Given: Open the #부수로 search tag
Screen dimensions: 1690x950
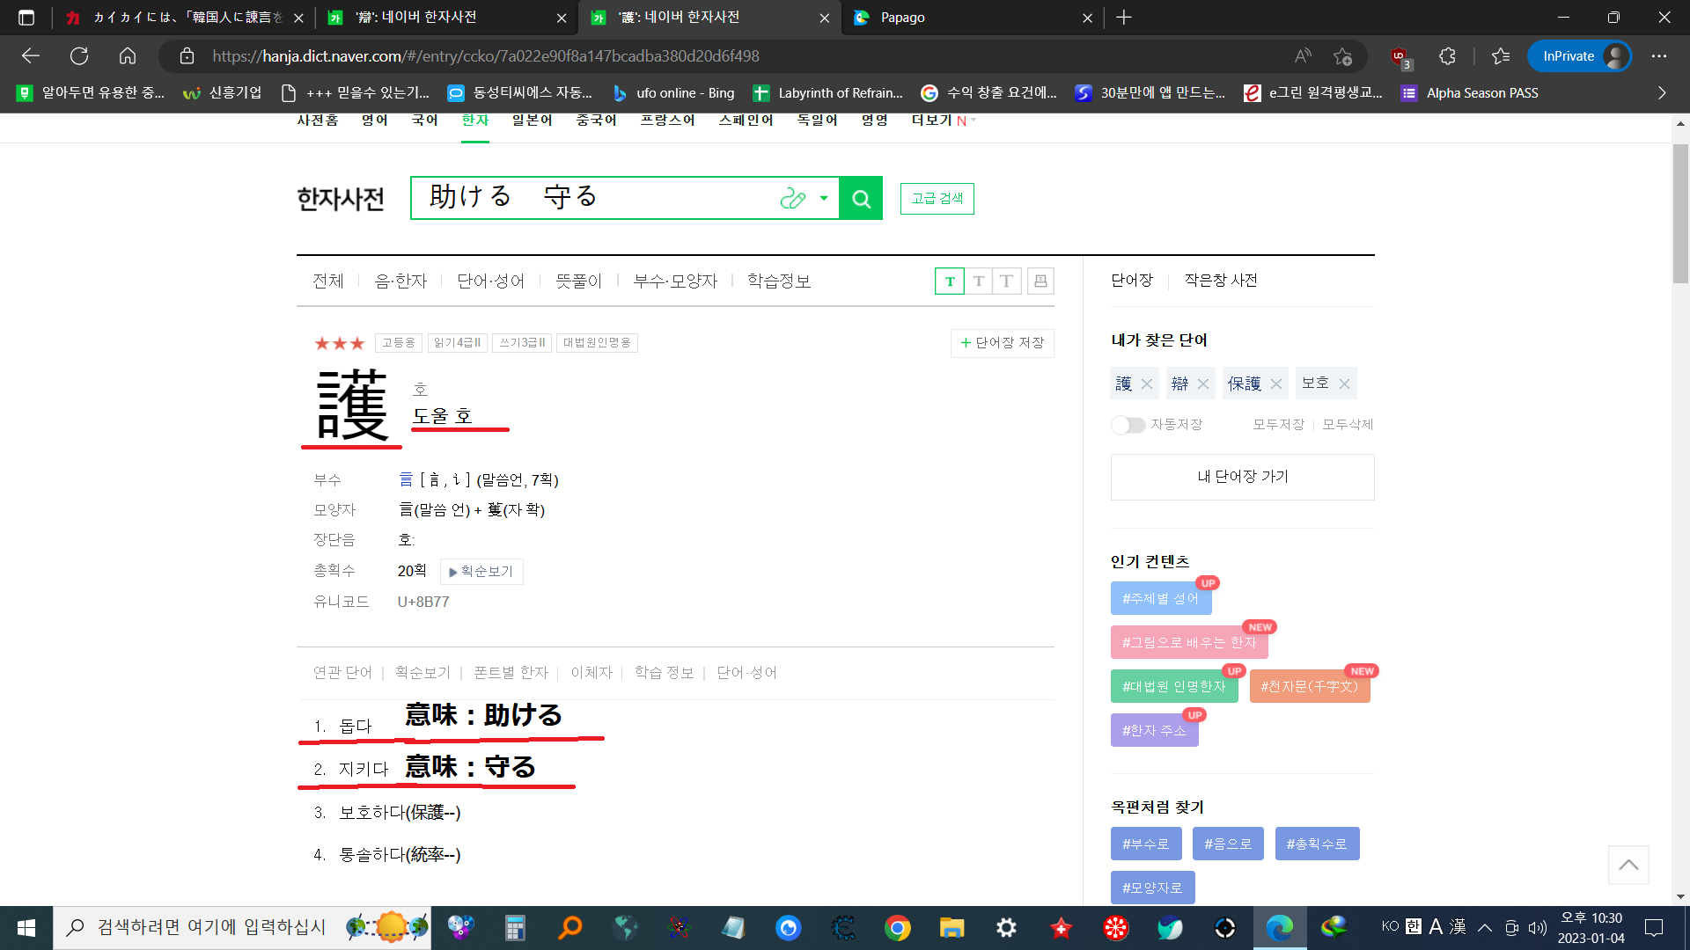Looking at the screenshot, I should click(1145, 844).
